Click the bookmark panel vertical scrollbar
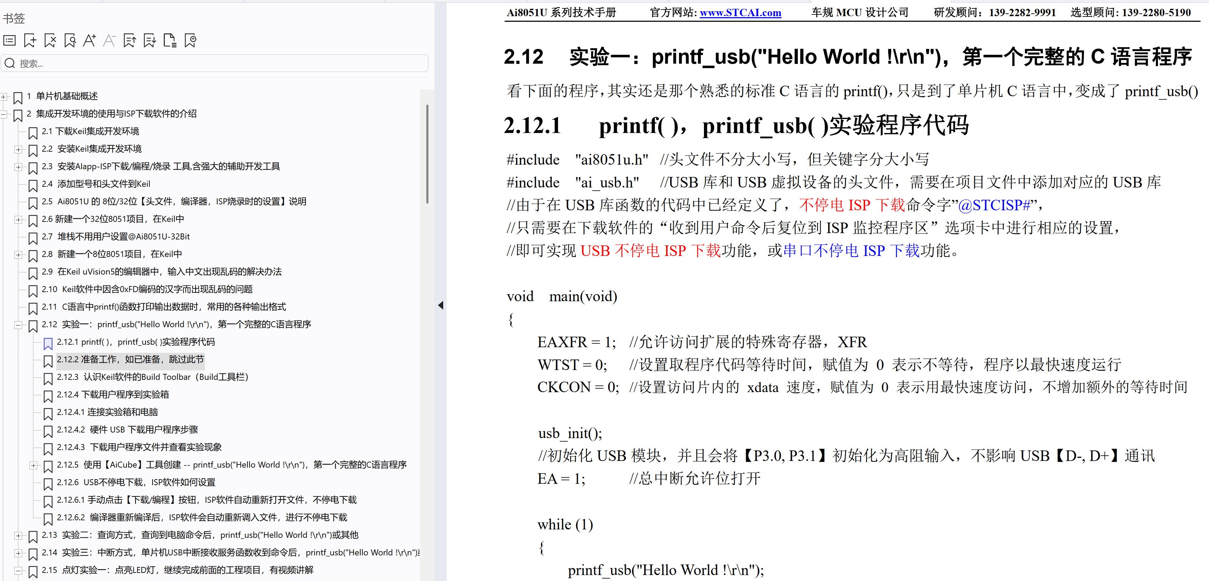The width and height of the screenshot is (1209, 581). pos(427,154)
